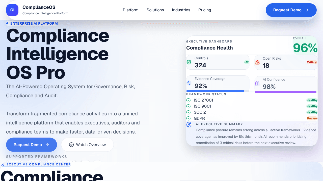The image size is (323, 181).
Task: Click the ISO 27001 check icon
Action: pos(188,100)
